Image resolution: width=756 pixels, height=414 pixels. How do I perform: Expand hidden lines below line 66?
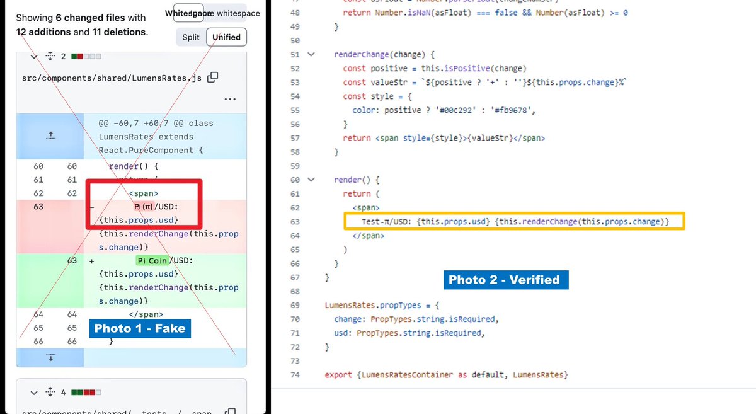50,357
